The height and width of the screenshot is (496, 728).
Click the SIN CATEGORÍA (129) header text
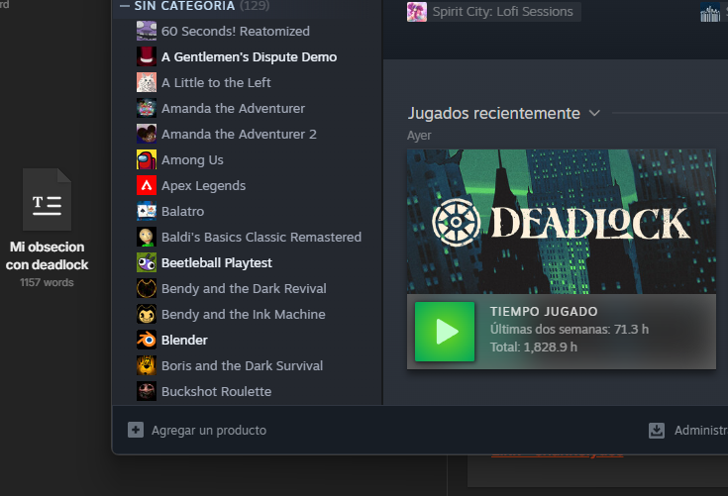coord(201,6)
